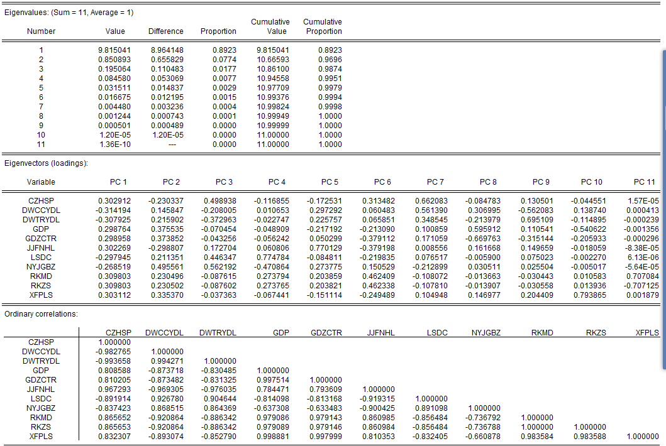
Task: Select the PC 1 column header
Action: point(118,182)
